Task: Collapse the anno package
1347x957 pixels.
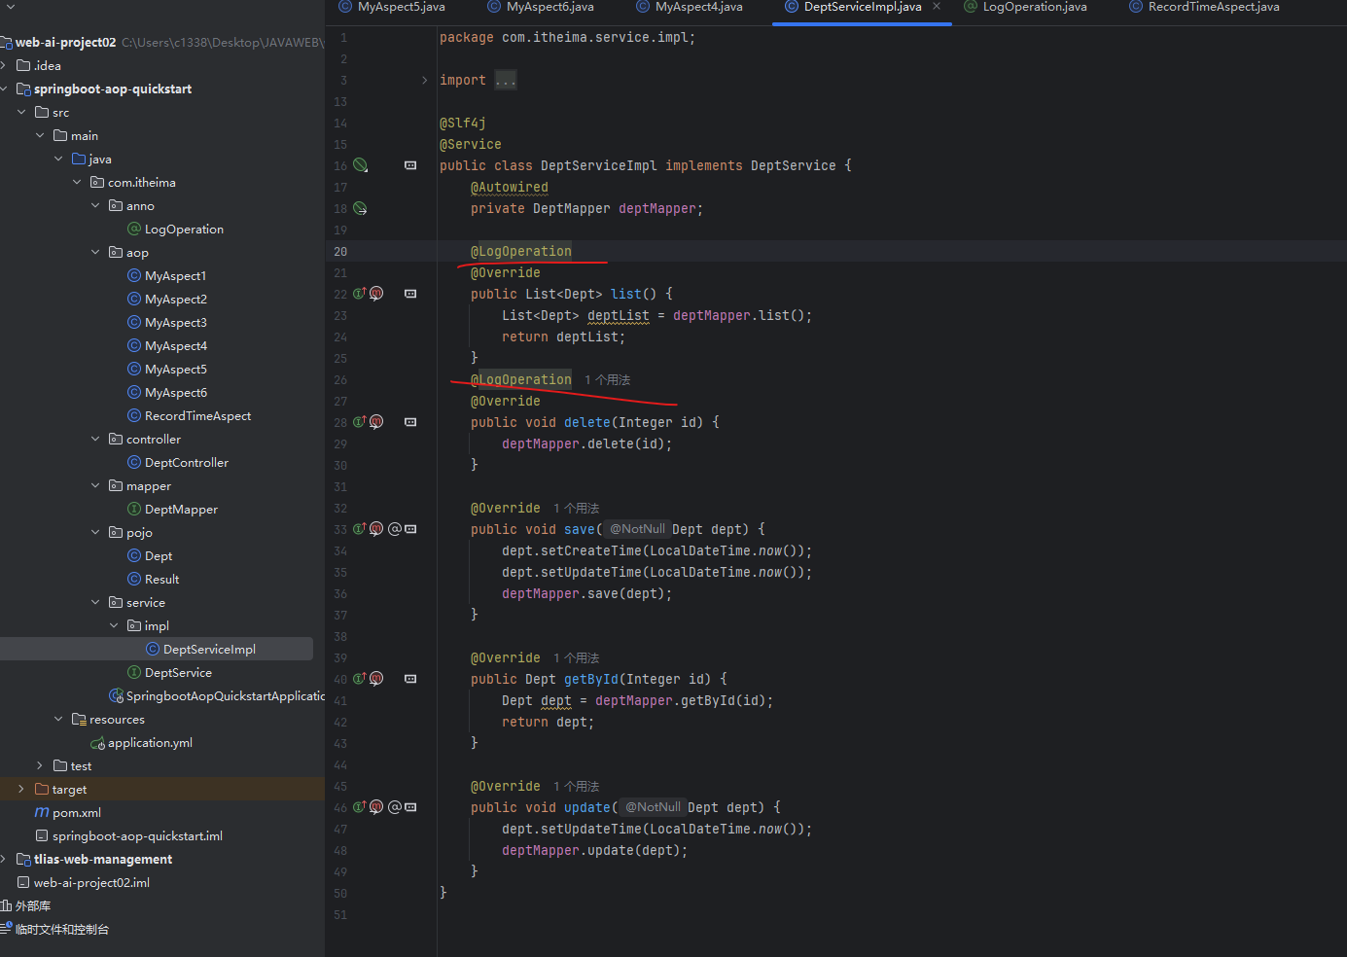Action: pyautogui.click(x=95, y=206)
